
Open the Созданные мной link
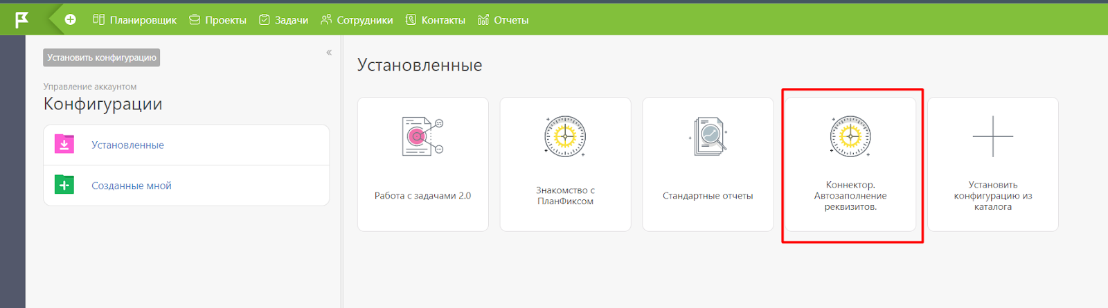[132, 185]
